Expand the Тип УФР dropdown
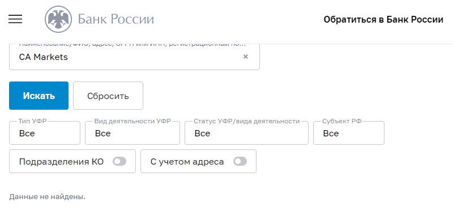This screenshot has height=211, width=453. pos(45,133)
